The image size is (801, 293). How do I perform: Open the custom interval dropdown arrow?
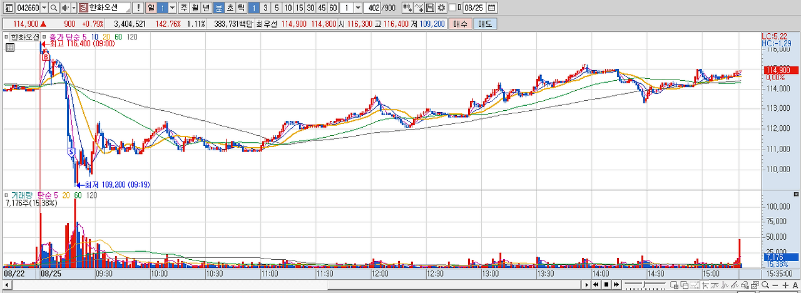pos(358,8)
